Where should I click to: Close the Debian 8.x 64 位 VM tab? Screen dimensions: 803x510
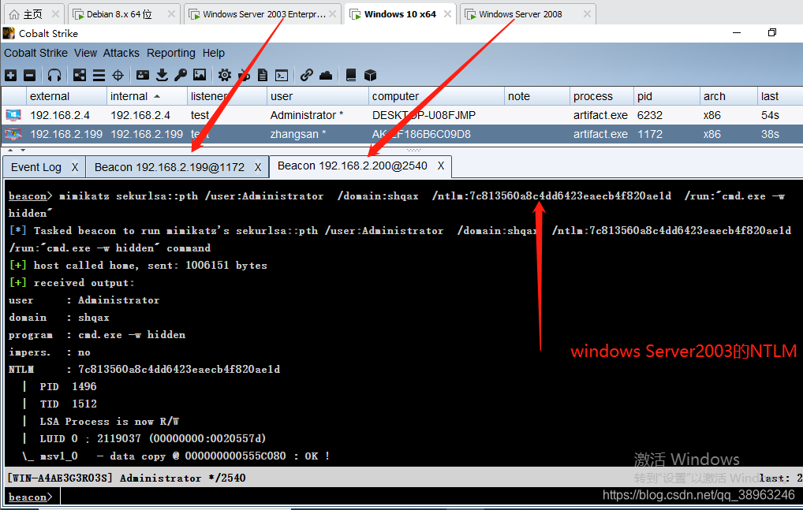[171, 14]
